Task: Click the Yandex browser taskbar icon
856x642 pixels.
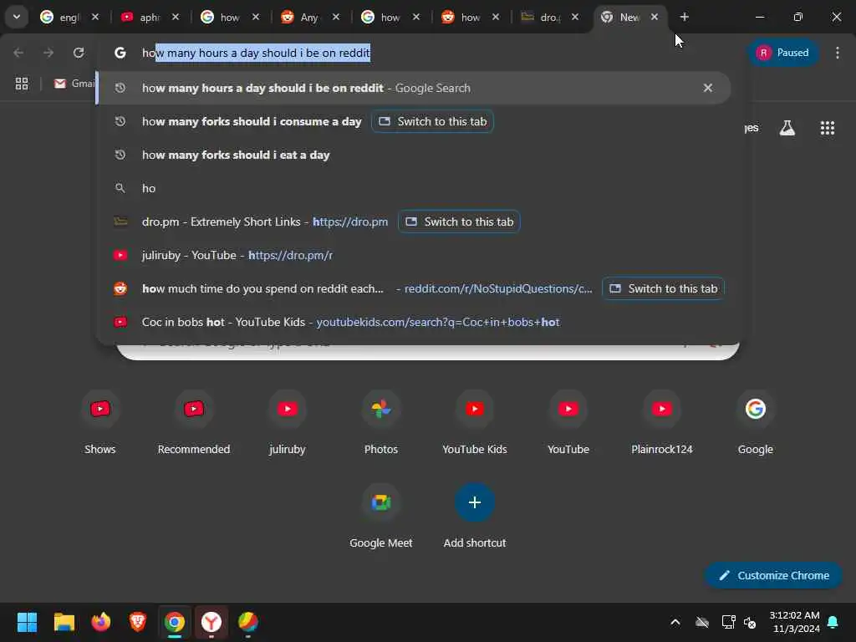Action: tap(211, 622)
